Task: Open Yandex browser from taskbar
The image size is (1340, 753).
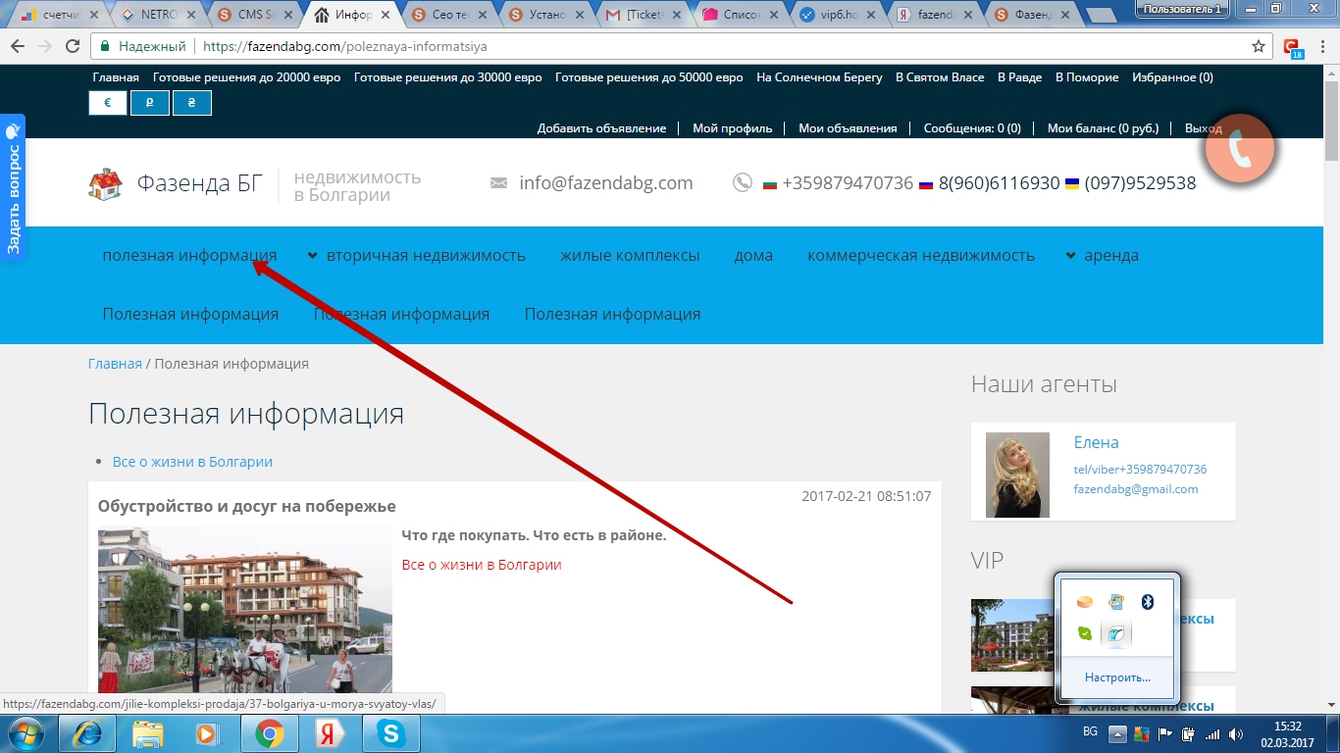Action: (x=330, y=733)
